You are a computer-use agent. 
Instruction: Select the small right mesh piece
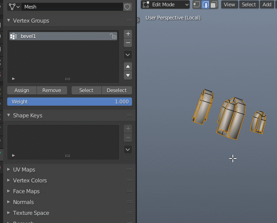click(258, 122)
